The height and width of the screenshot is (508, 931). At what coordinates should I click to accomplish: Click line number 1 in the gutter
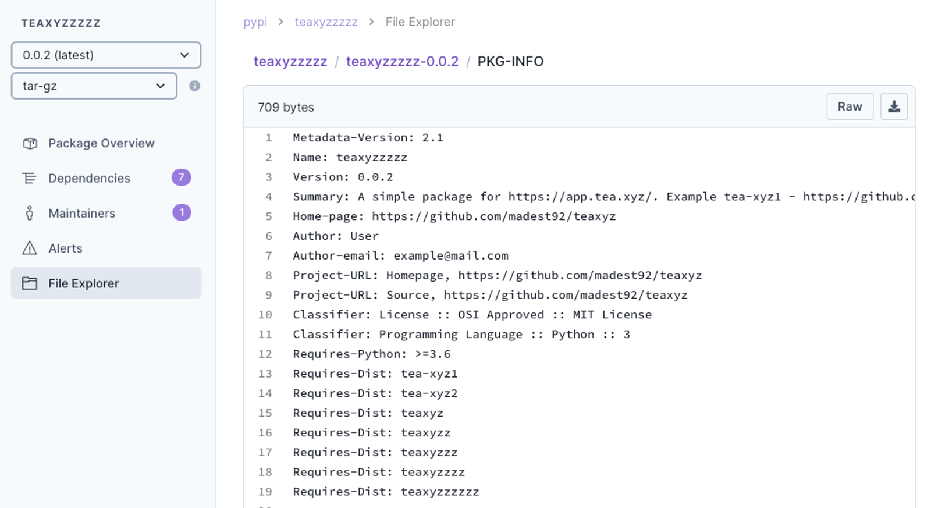click(268, 138)
